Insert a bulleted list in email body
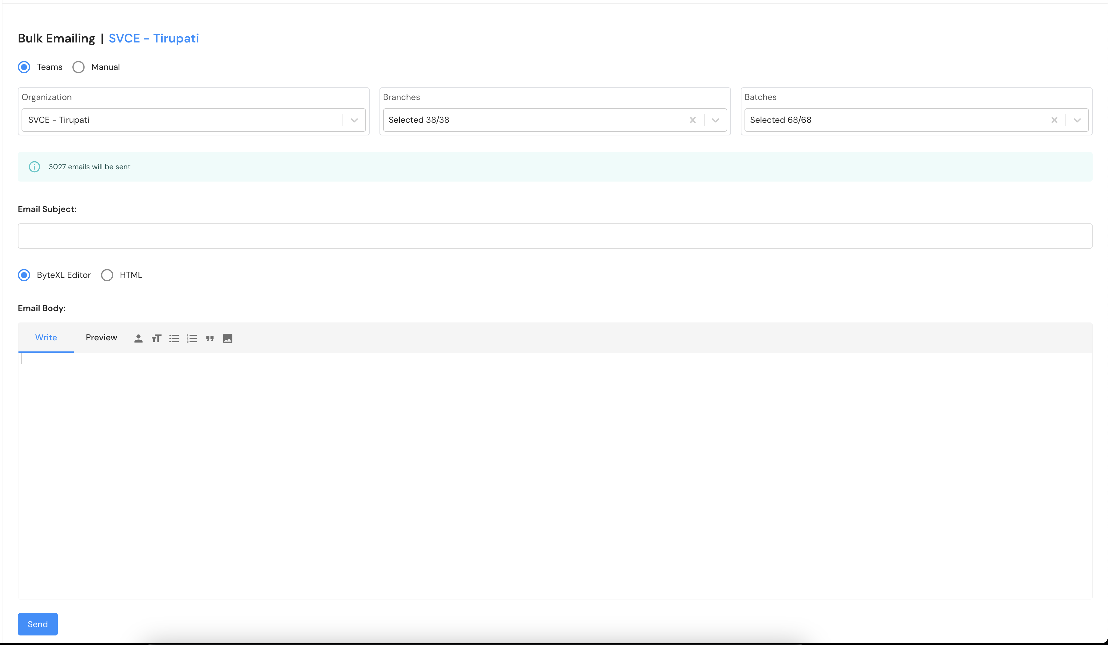 tap(174, 338)
